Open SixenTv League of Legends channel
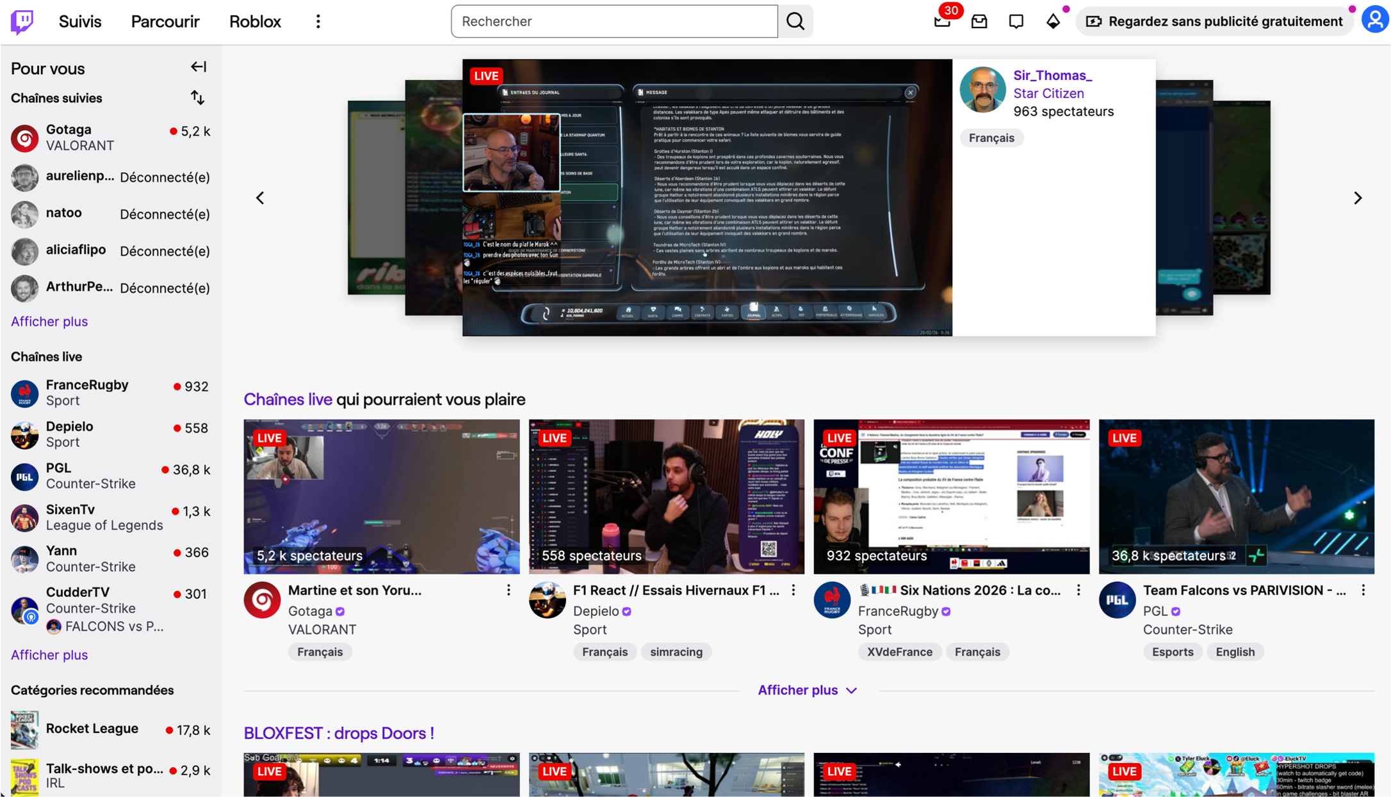The width and height of the screenshot is (1391, 797). (110, 517)
